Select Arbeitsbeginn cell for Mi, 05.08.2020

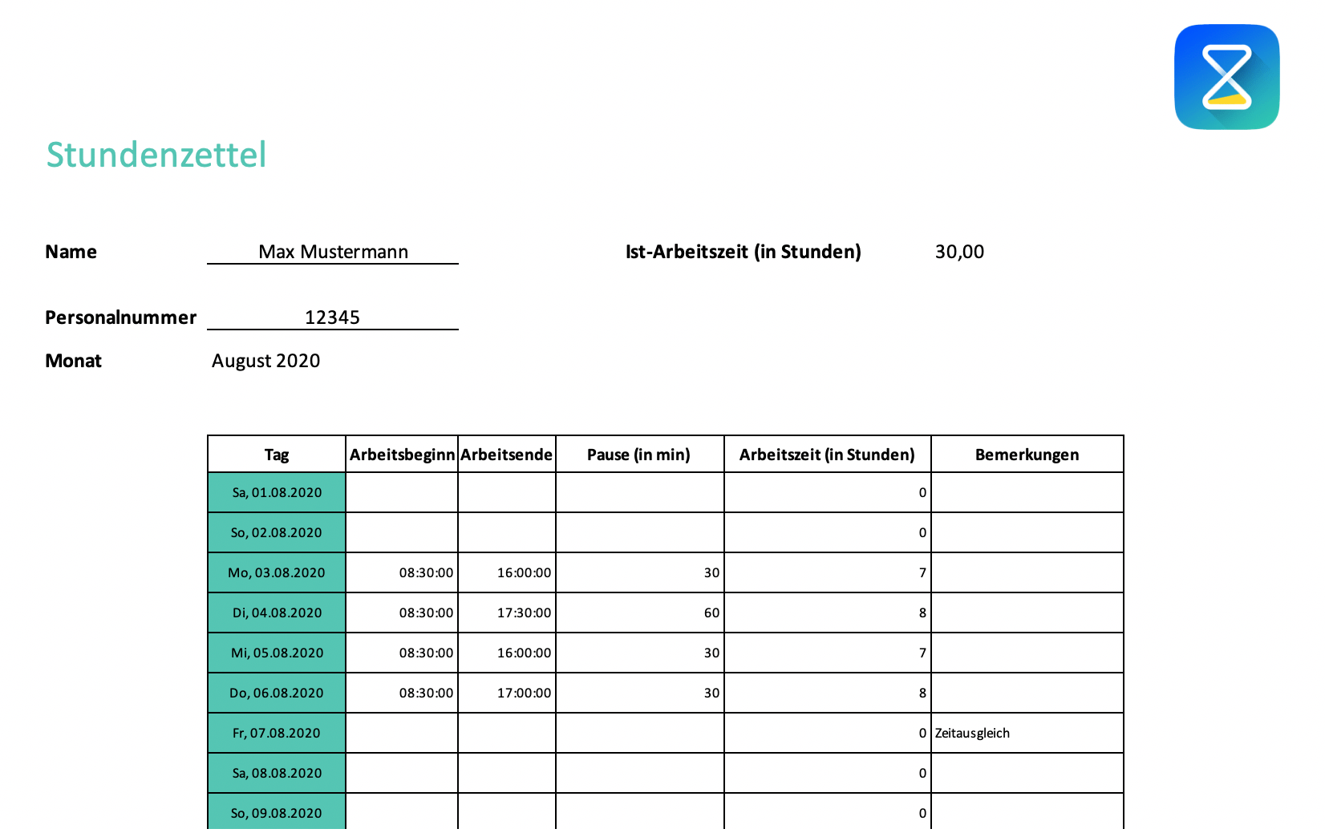[402, 653]
